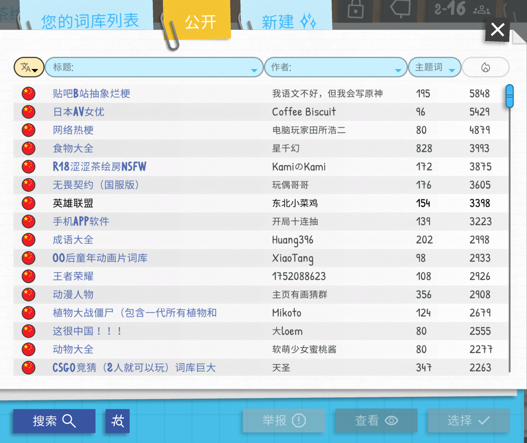
Task: Select the 食物大全 word list
Action: [x=261, y=148]
